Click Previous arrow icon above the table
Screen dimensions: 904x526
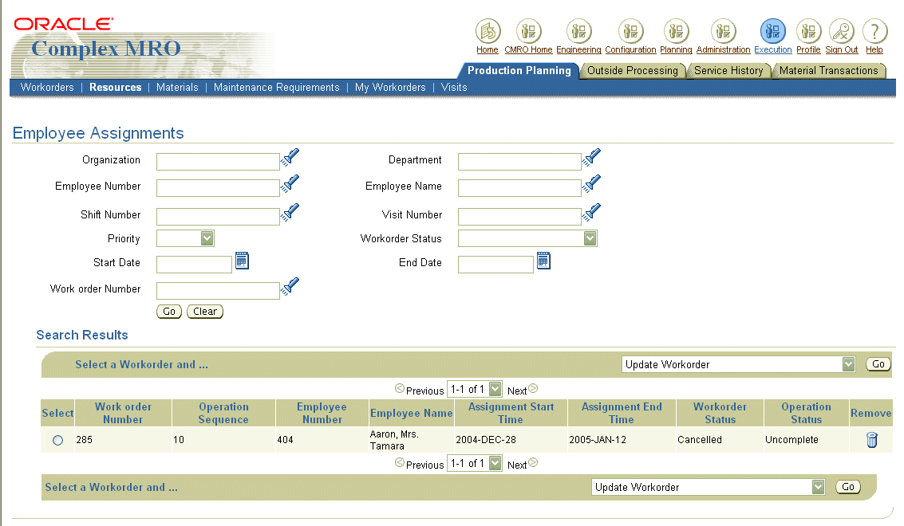point(400,388)
